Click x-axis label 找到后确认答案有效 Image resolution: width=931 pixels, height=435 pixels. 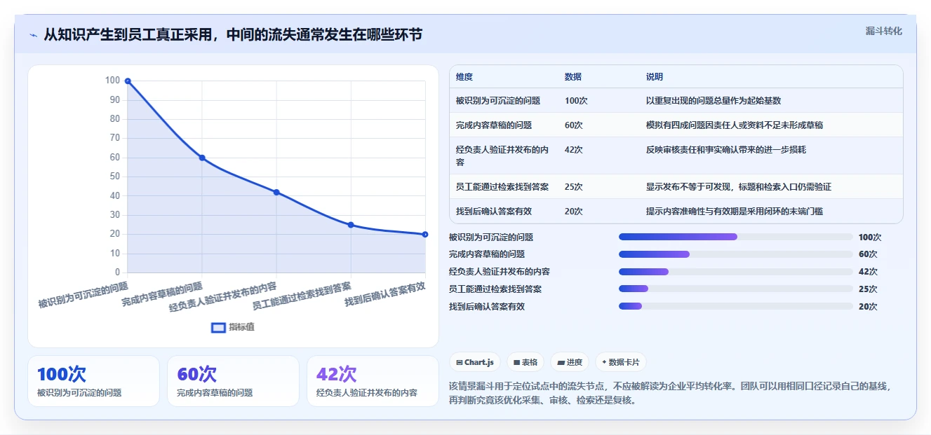[385, 295]
